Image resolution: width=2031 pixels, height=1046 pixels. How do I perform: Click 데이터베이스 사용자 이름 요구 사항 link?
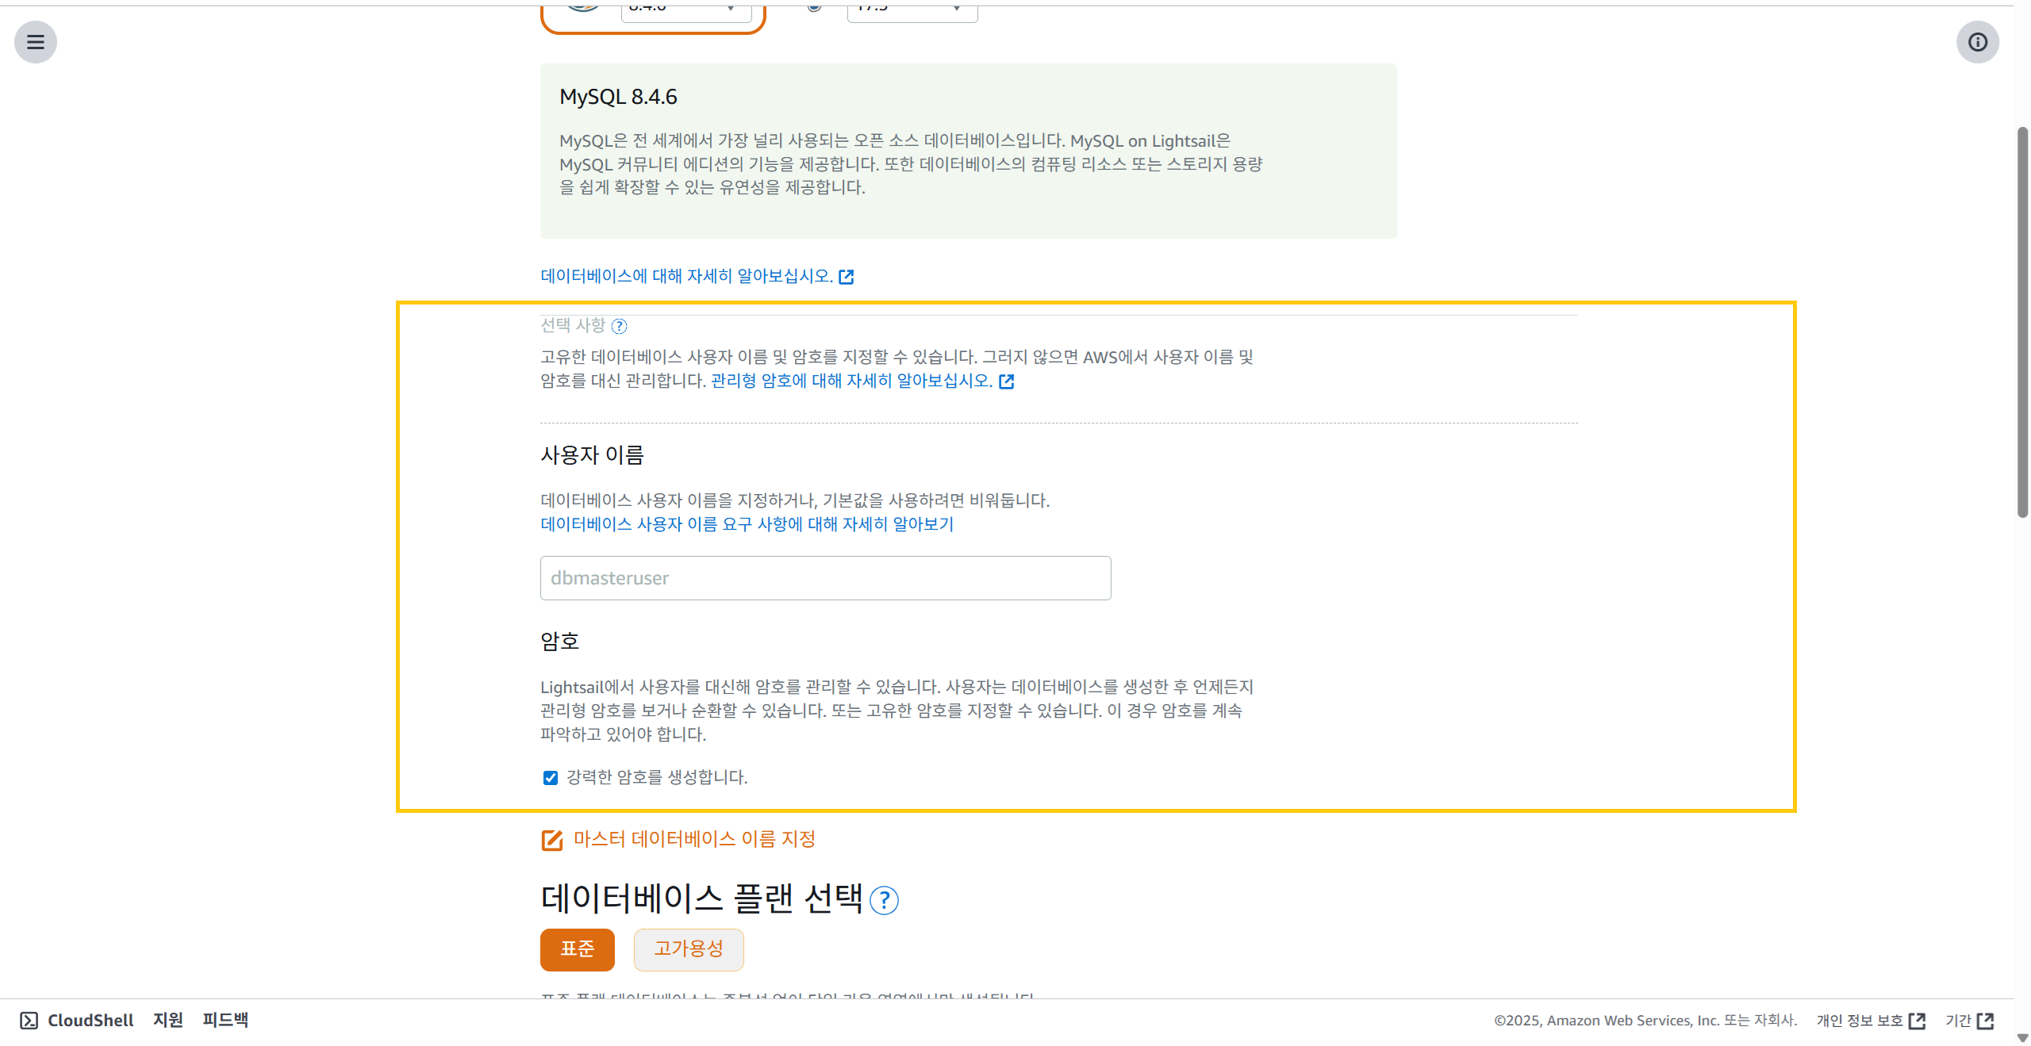747,524
